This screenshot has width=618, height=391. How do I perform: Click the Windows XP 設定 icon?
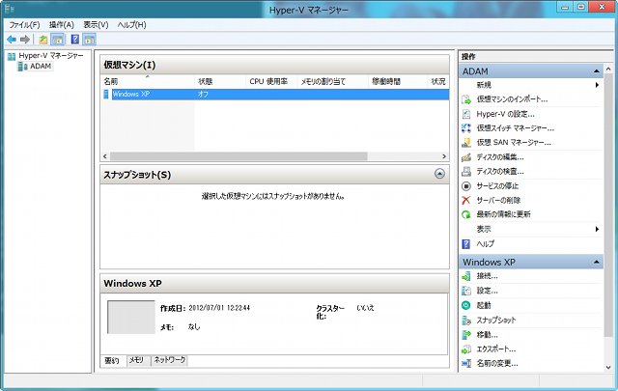[466, 291]
